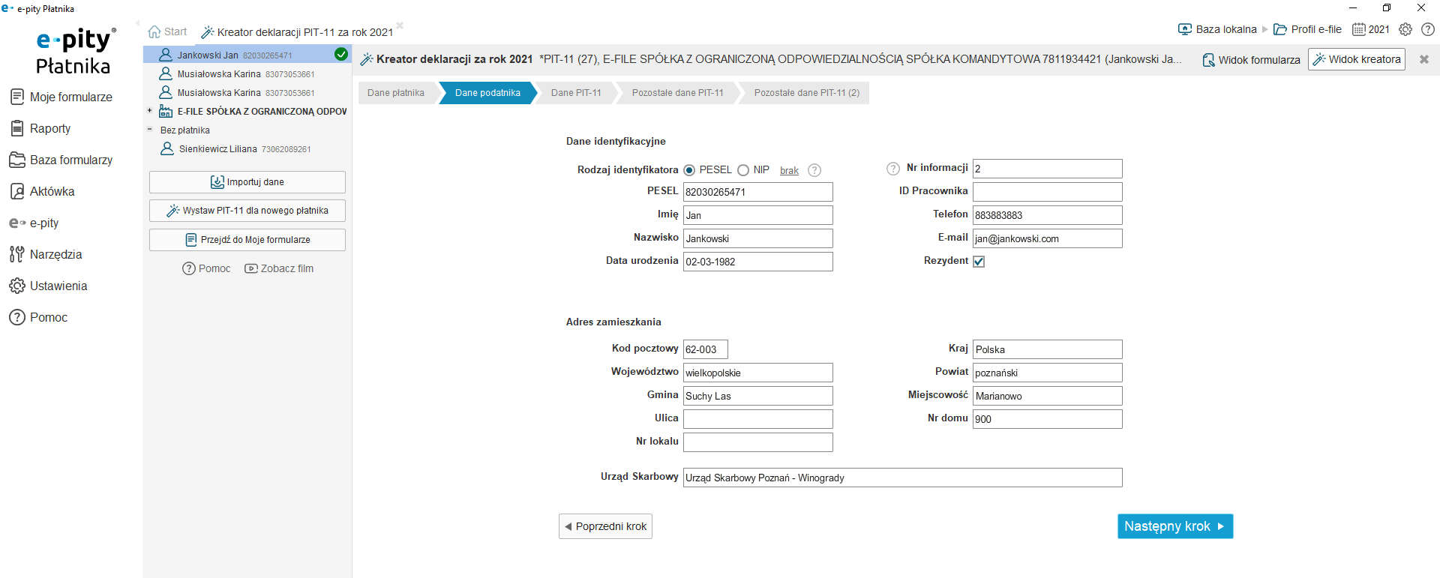Open Raporty section
The height and width of the screenshot is (578, 1440).
pyautogui.click(x=40, y=128)
